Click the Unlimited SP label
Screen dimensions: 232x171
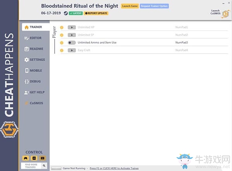point(86,35)
